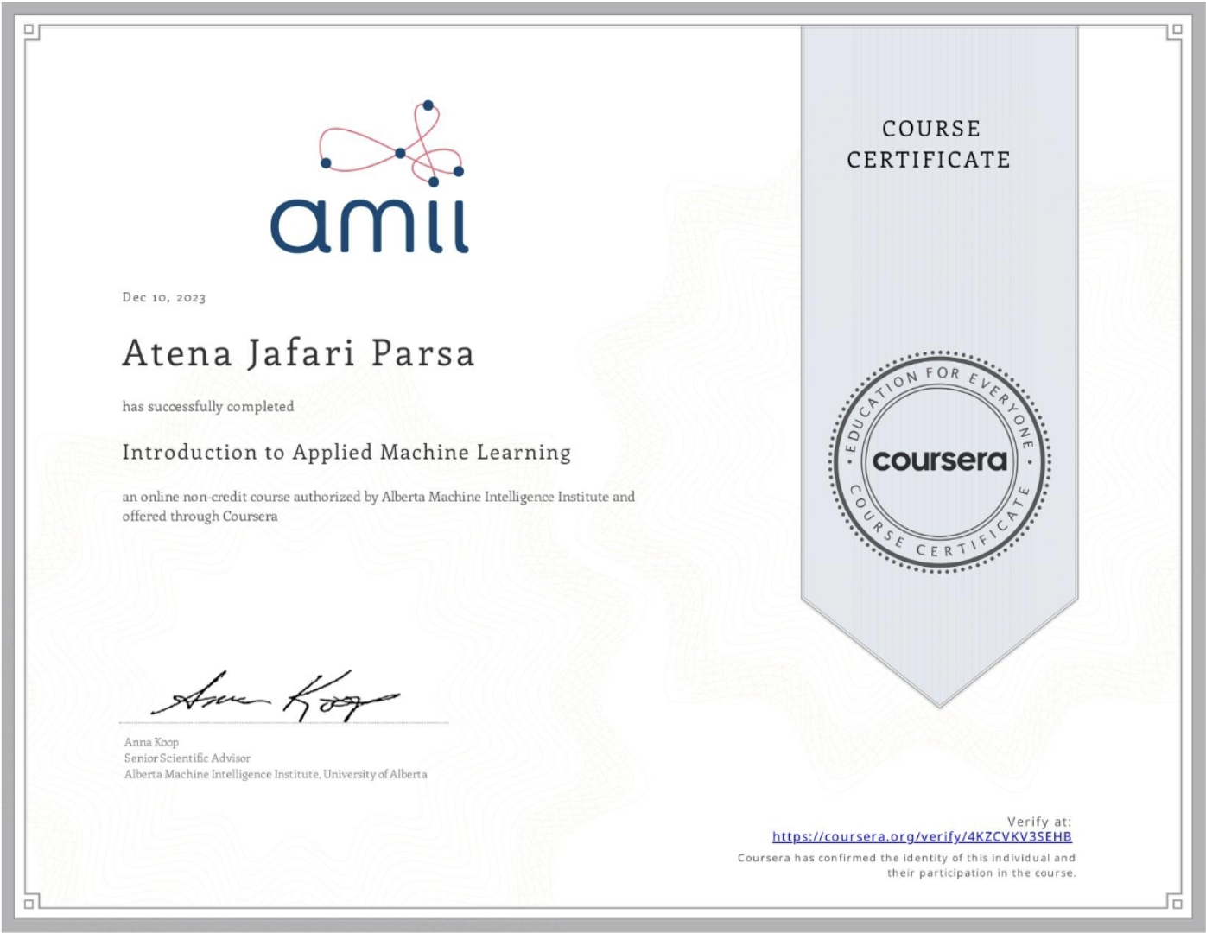Select the date 'Dec 10, 2023'

(x=164, y=297)
